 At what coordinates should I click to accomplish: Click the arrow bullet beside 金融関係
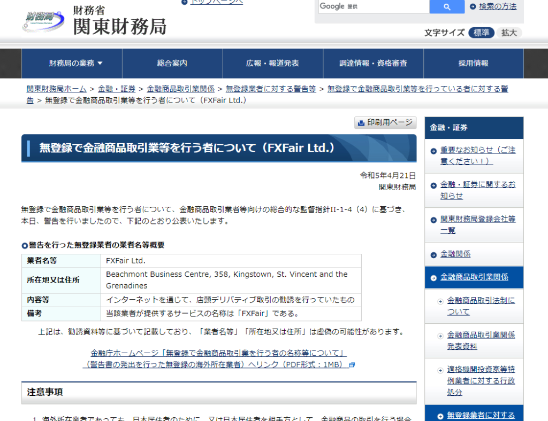[433, 255]
